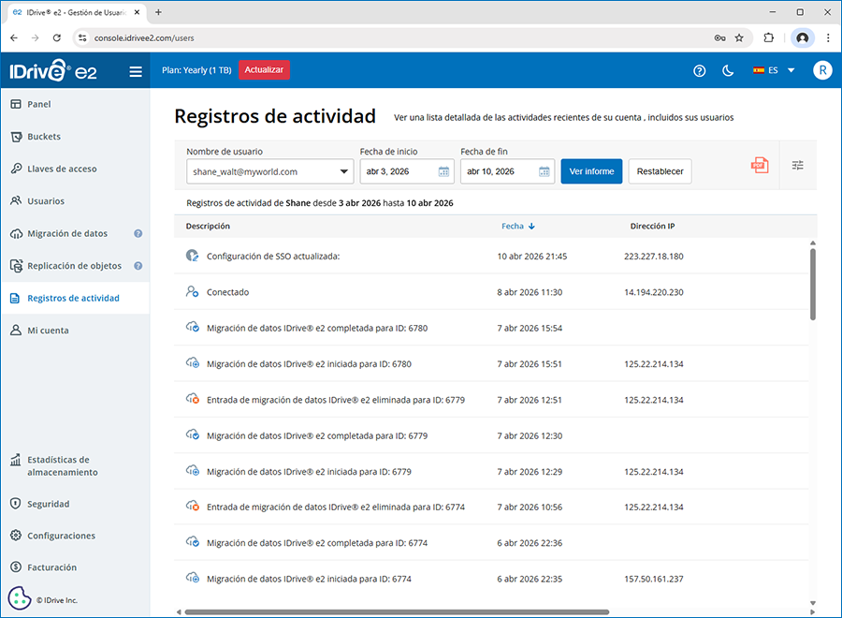Click calendar icon in Fecha de fin

[x=544, y=172]
